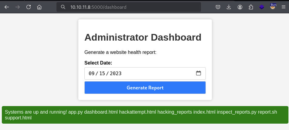
Task: Save the page to Pocket
Action: 218,7
